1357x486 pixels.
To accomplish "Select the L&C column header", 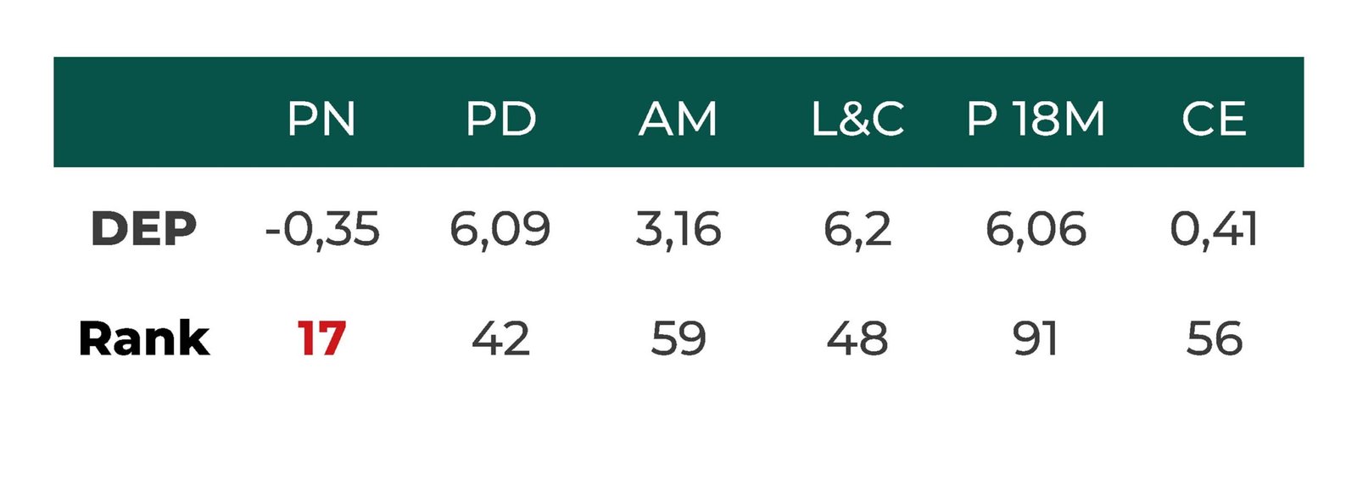I will [857, 119].
